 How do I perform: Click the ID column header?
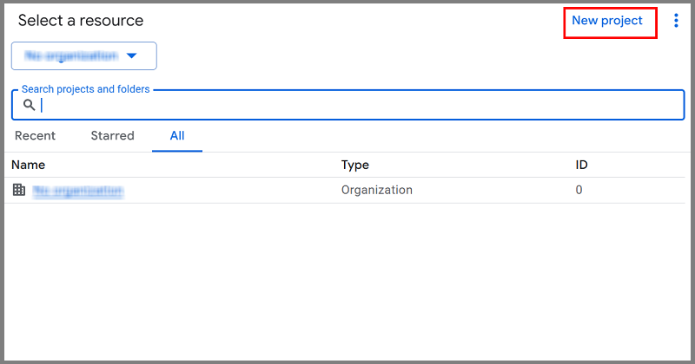pos(582,165)
